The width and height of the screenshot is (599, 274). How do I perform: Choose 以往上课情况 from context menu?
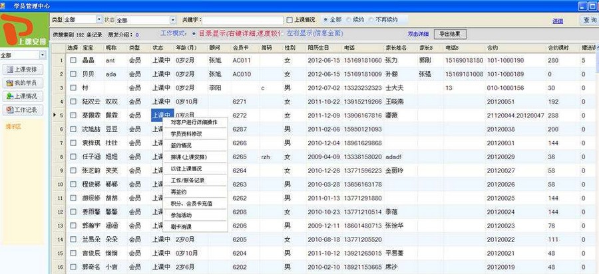(195, 169)
